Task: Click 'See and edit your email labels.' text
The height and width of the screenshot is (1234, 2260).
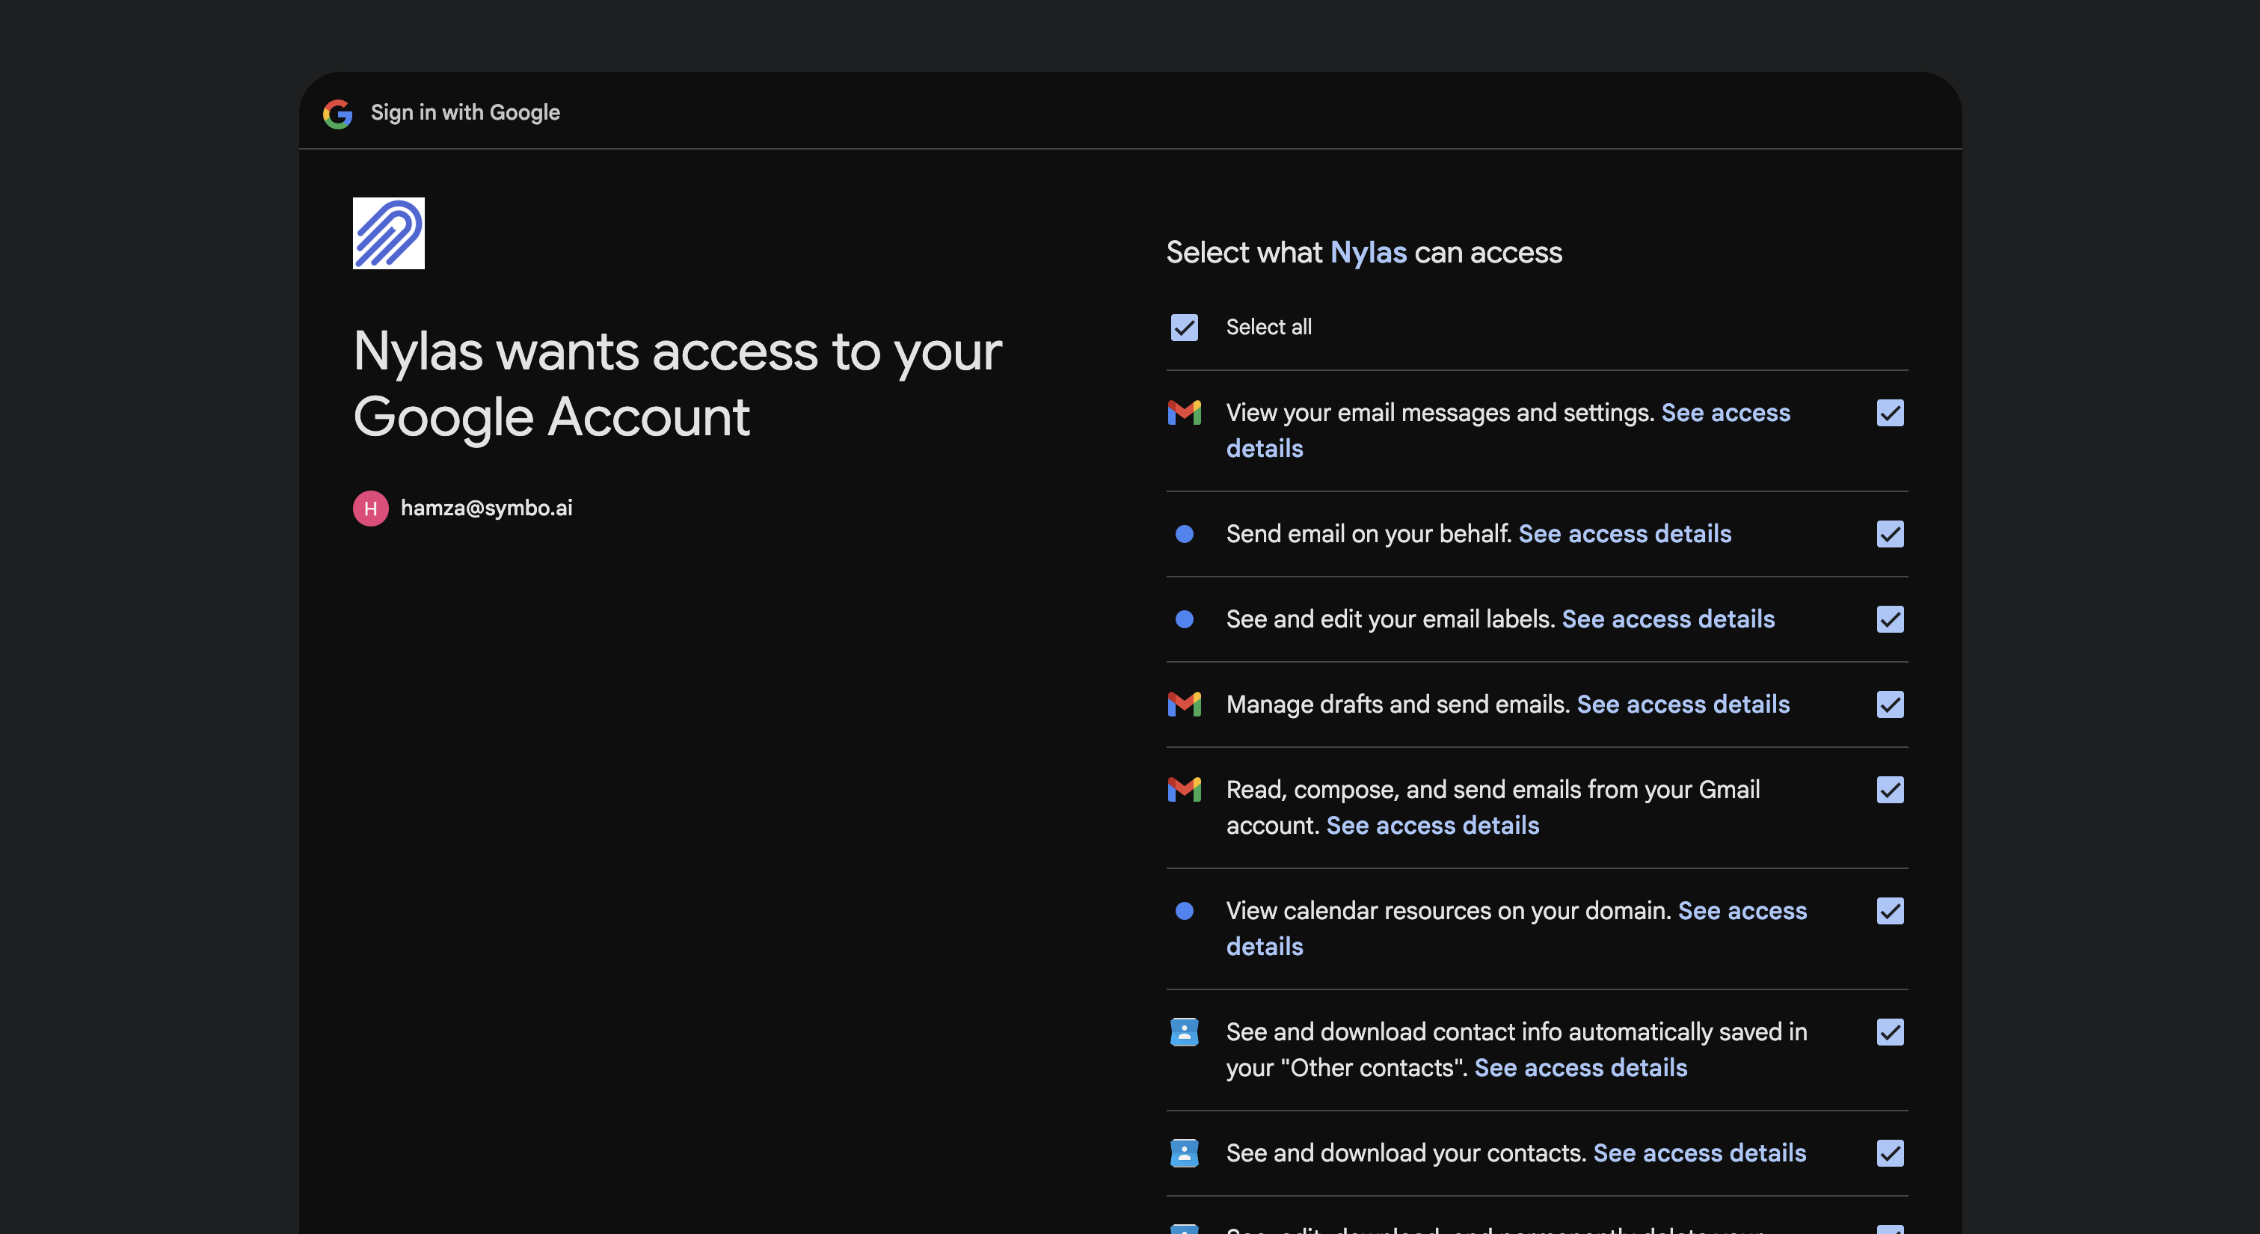Action: click(x=1390, y=620)
